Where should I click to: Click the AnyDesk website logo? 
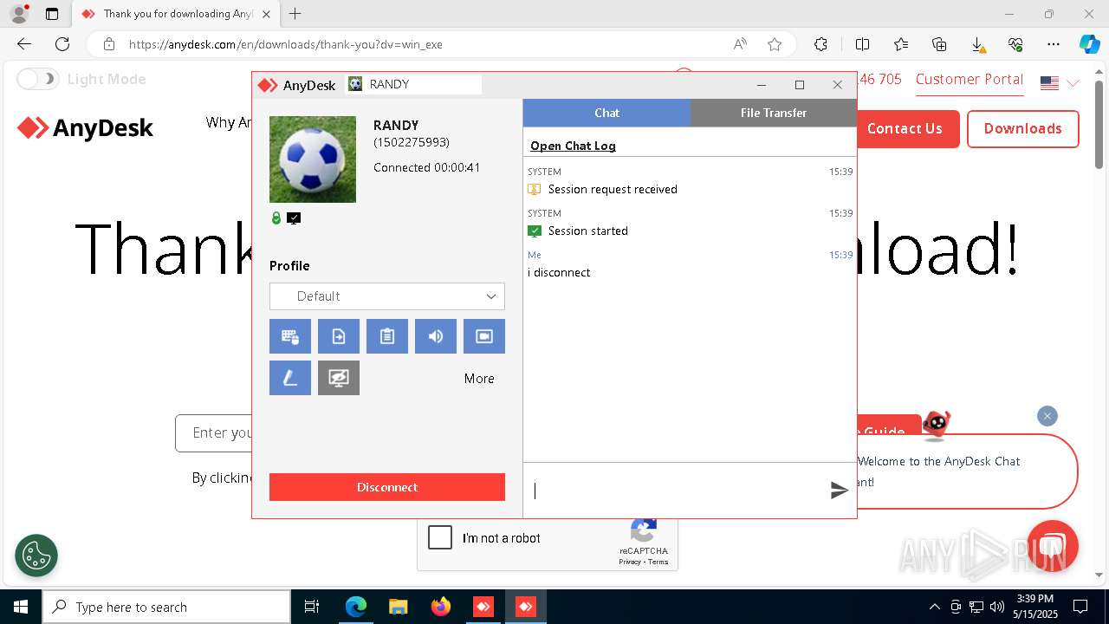tap(85, 128)
